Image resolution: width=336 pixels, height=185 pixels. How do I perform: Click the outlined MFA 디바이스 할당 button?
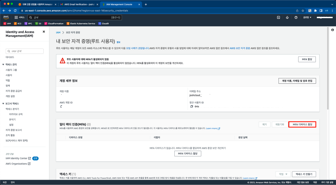302,124
